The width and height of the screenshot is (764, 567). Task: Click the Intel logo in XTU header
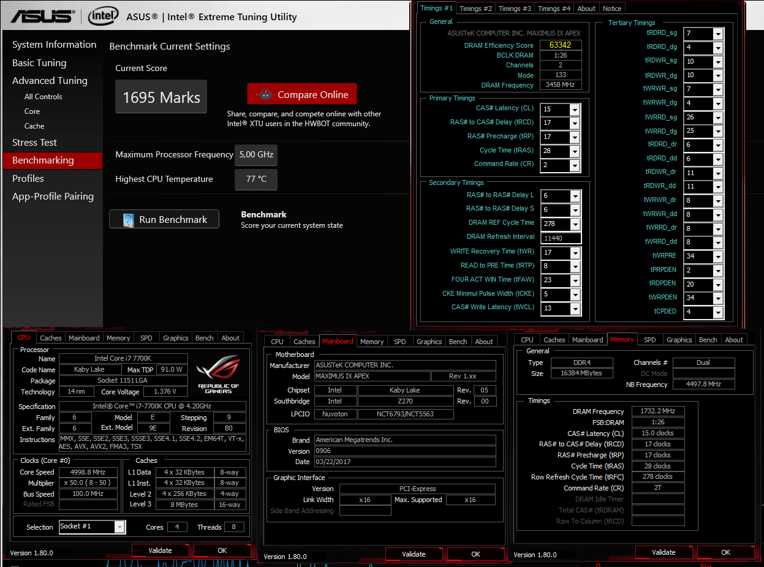tap(103, 17)
